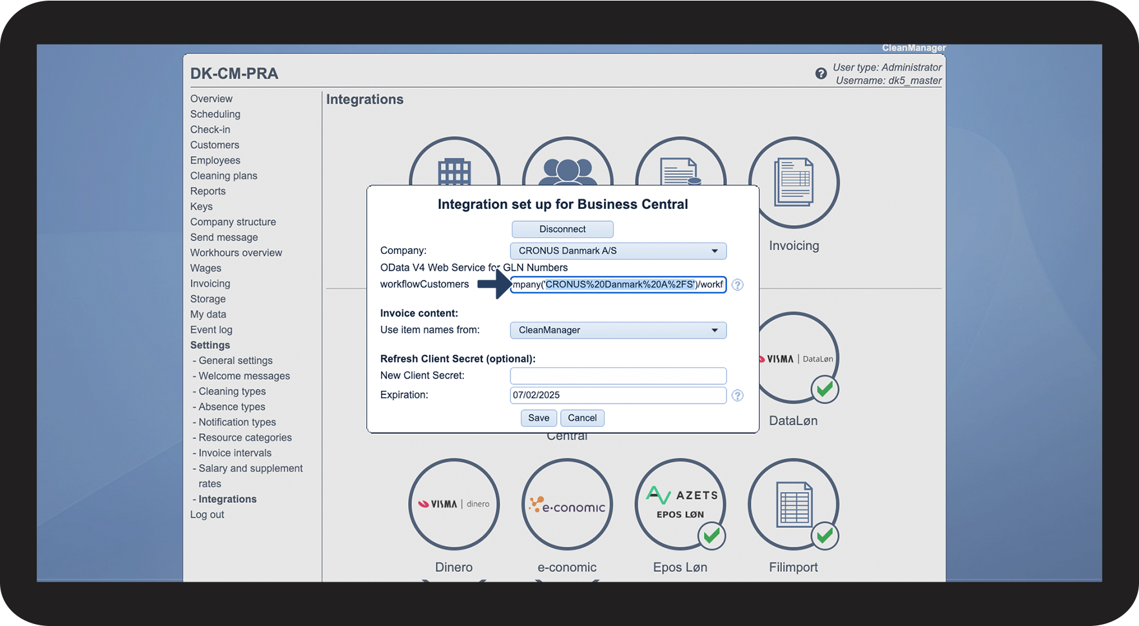
Task: Click the Expiration date field
Action: (618, 395)
